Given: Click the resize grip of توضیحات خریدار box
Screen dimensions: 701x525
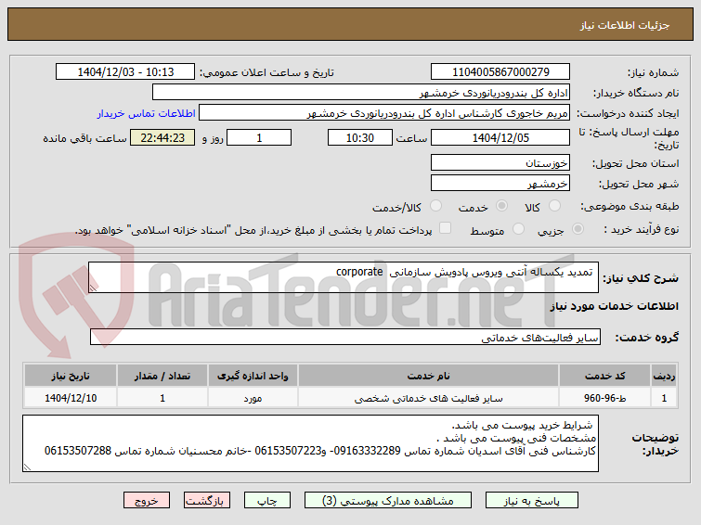Looking at the screenshot, I should click(27, 467).
